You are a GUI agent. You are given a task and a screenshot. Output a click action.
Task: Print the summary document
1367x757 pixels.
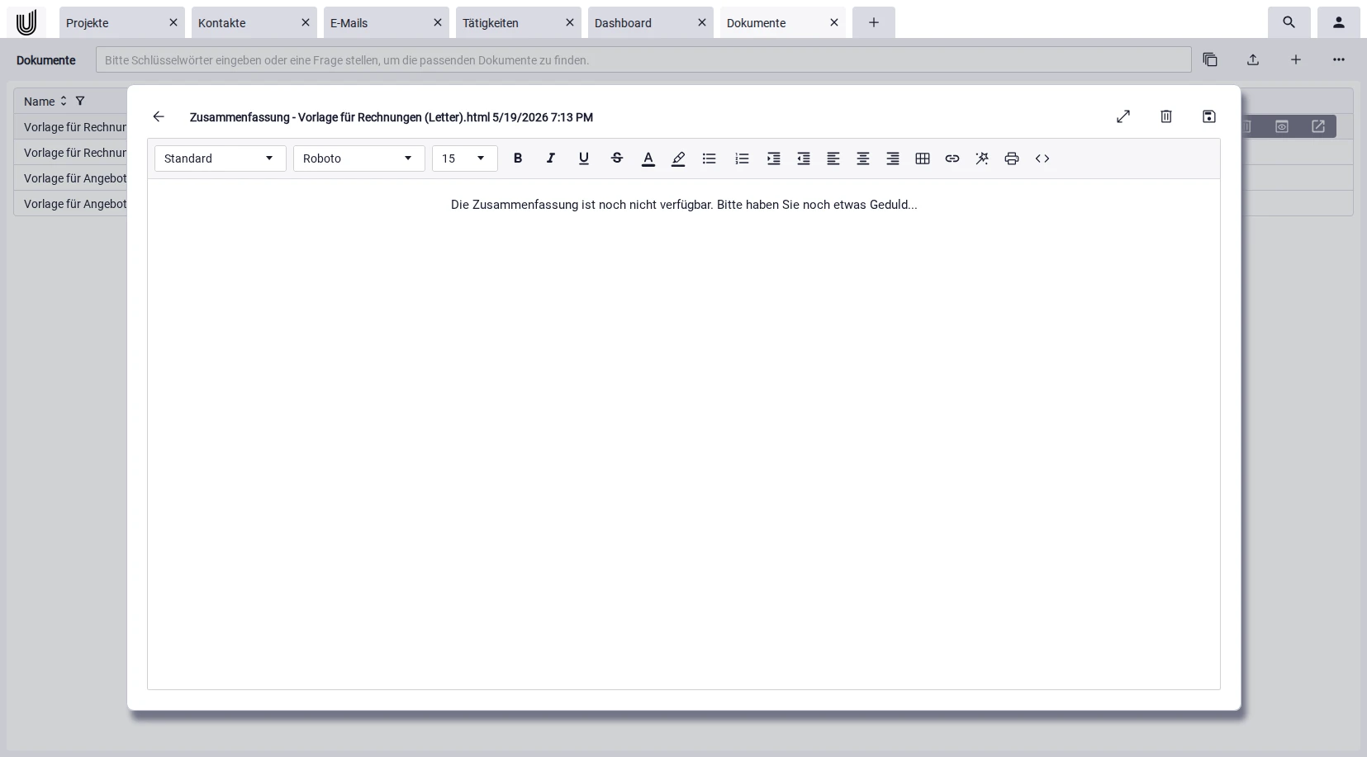click(x=1012, y=158)
